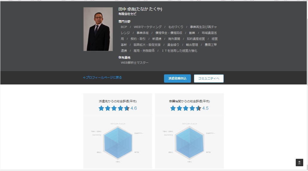This screenshot has height=171, width=308.
Task: Click the 4.5 rating score
Action: tap(205, 108)
